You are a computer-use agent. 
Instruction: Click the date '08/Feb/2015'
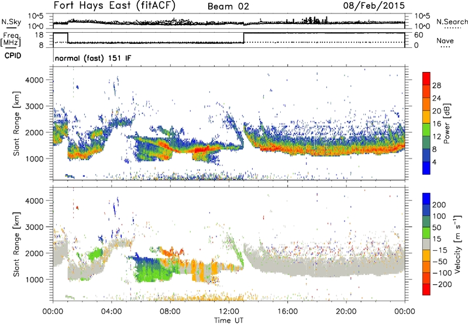[374, 5]
